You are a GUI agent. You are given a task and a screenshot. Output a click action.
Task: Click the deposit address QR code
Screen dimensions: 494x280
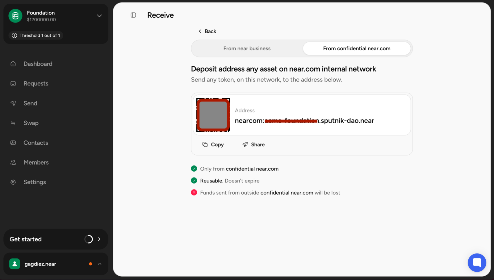(213, 115)
